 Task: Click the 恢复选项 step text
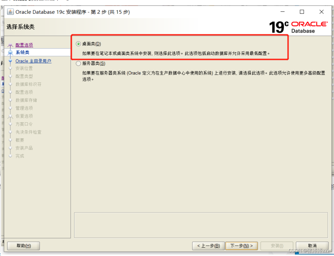(24, 116)
